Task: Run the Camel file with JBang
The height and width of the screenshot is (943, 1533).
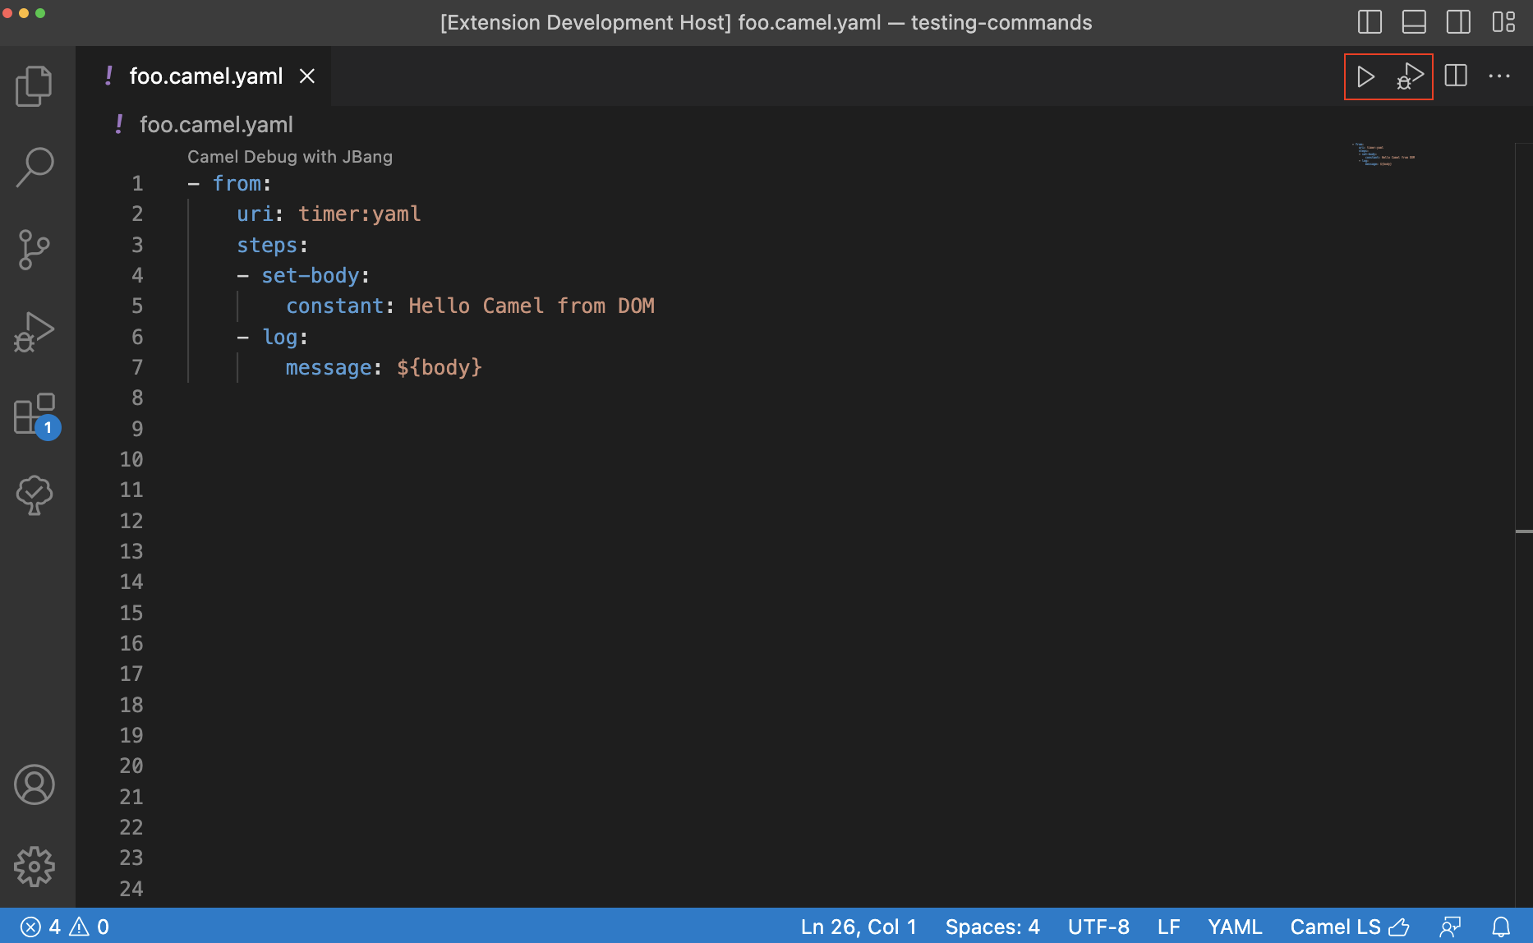Action: pyautogui.click(x=1366, y=76)
